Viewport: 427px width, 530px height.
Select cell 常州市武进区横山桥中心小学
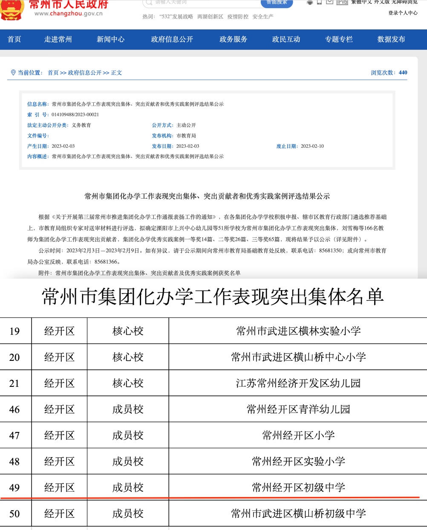coord(298,357)
